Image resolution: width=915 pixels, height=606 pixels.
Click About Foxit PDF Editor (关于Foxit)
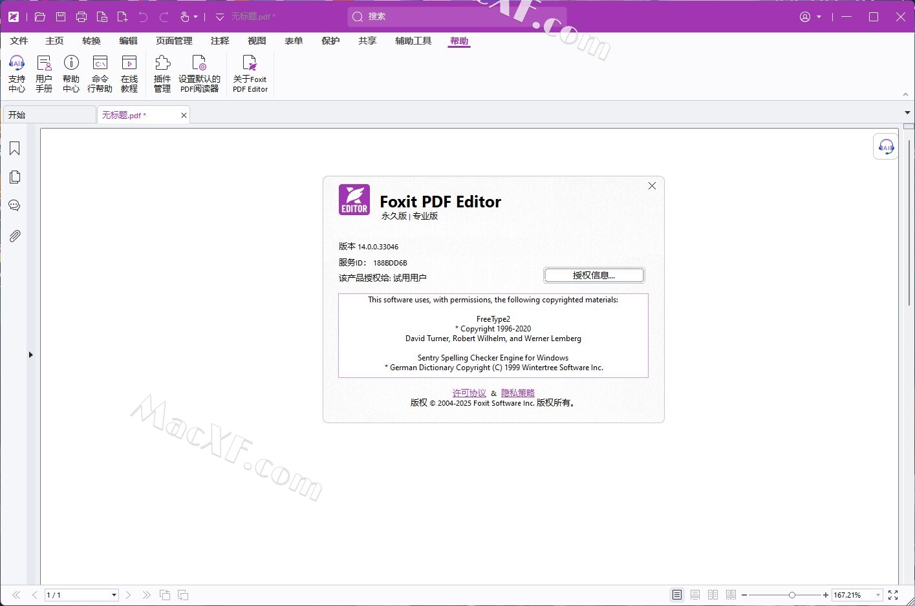pyautogui.click(x=250, y=74)
